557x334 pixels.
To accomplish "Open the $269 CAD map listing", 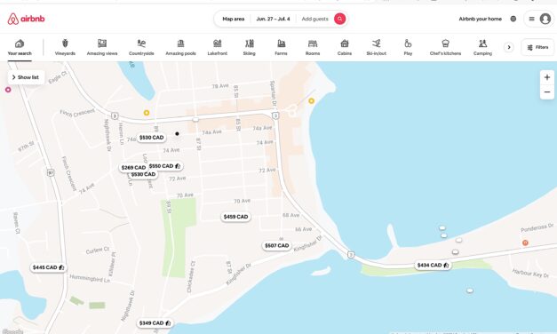I will point(133,168).
